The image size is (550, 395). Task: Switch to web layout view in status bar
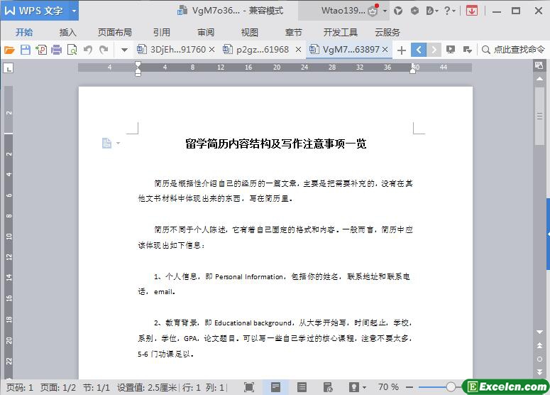coord(328,387)
